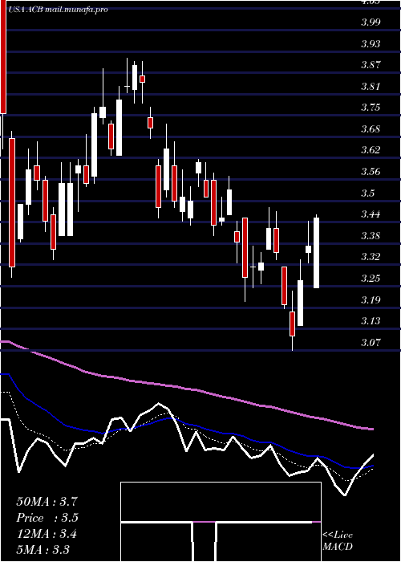Select the 3.38 price axis label
Viewport: 401px width, 562px height.
point(371,236)
